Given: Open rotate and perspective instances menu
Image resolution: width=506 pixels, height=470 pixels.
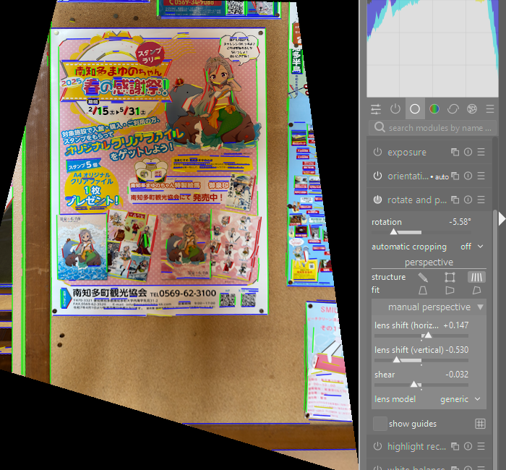Looking at the screenshot, I should coord(455,200).
